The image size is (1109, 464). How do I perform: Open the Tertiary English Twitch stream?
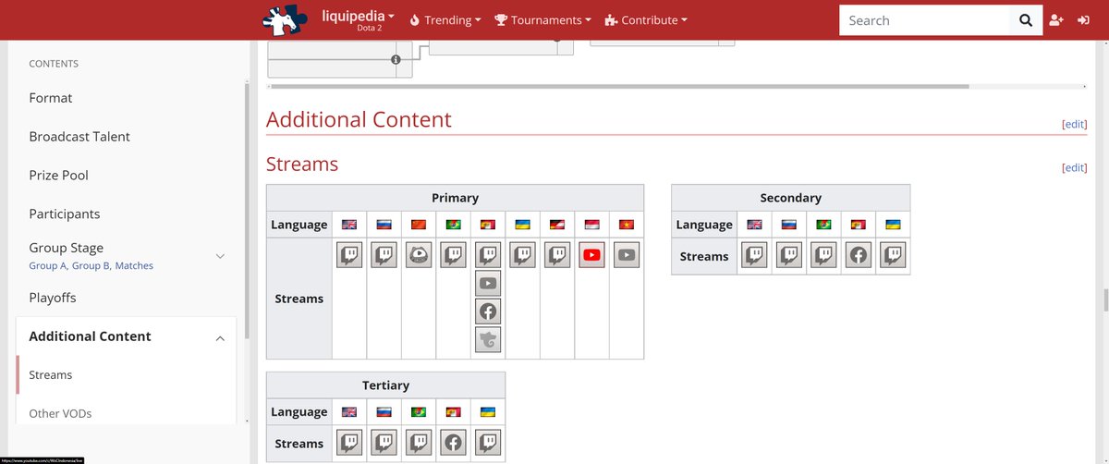[349, 443]
